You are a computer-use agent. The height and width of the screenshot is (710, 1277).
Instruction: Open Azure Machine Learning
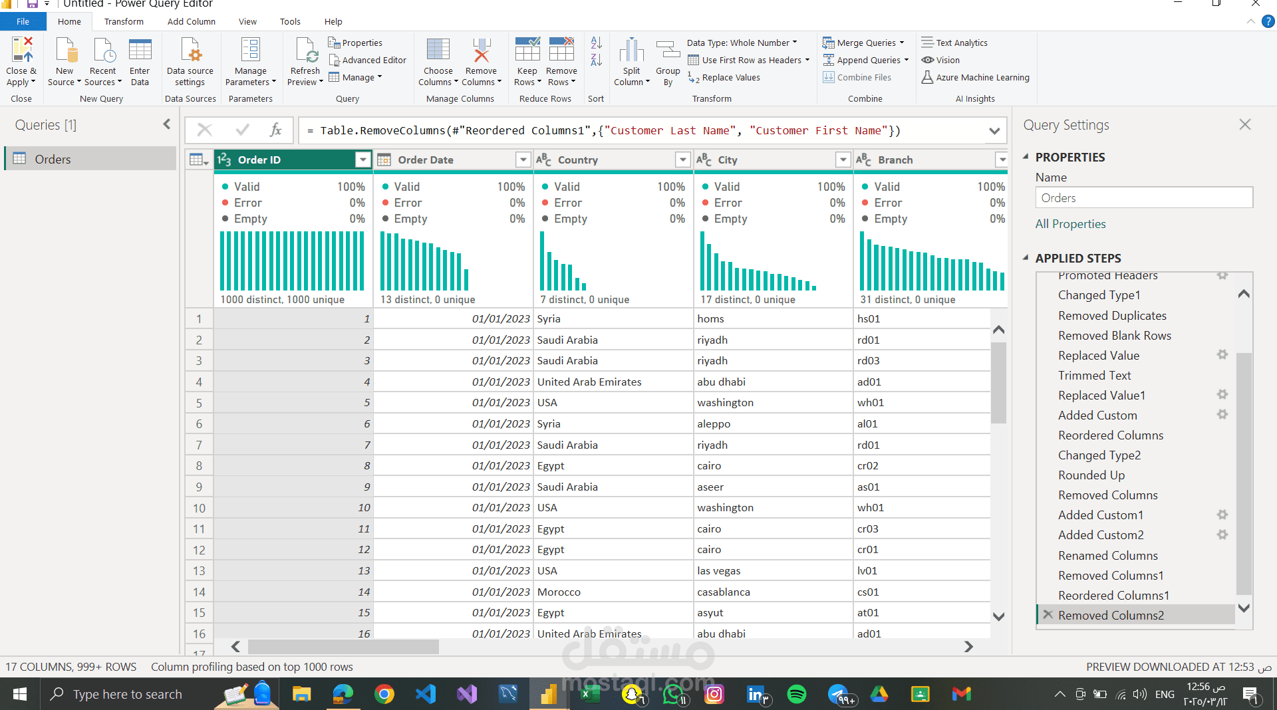[976, 77]
